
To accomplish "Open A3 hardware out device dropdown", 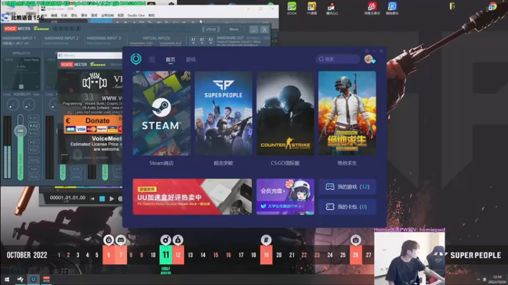I will 211,41.
